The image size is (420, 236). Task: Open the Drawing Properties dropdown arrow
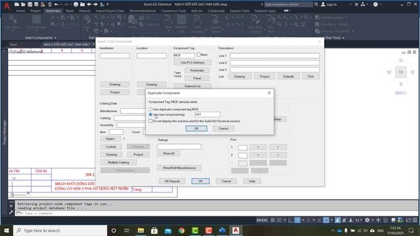pyautogui.click(x=352, y=31)
